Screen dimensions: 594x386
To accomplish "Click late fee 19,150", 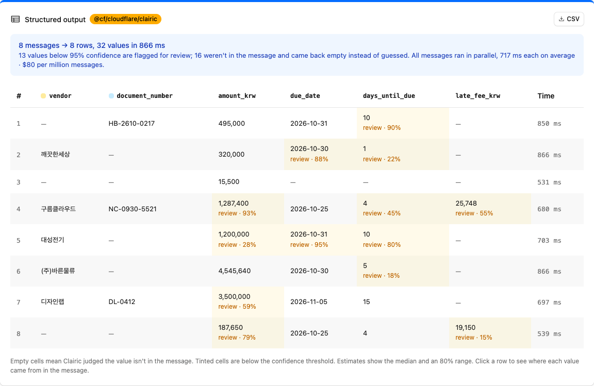I will [x=465, y=328].
